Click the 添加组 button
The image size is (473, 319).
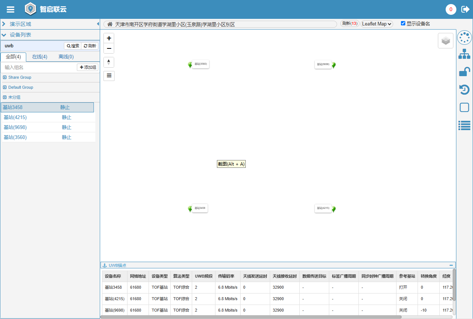click(88, 67)
